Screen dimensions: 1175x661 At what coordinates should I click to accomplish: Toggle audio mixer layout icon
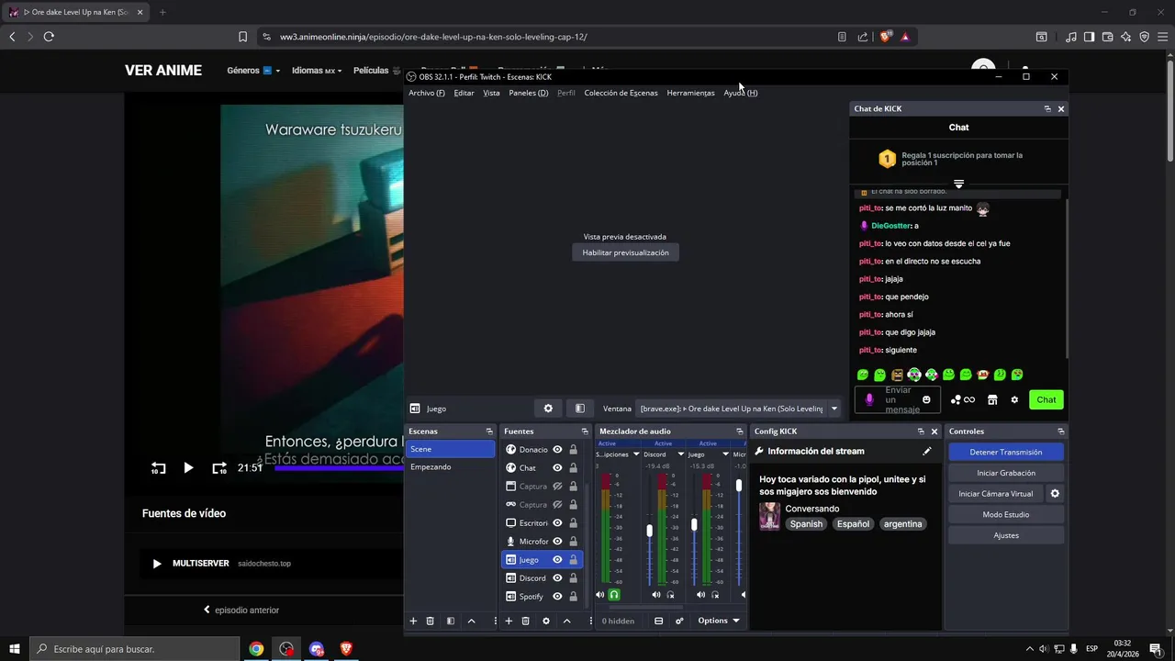[658, 621]
